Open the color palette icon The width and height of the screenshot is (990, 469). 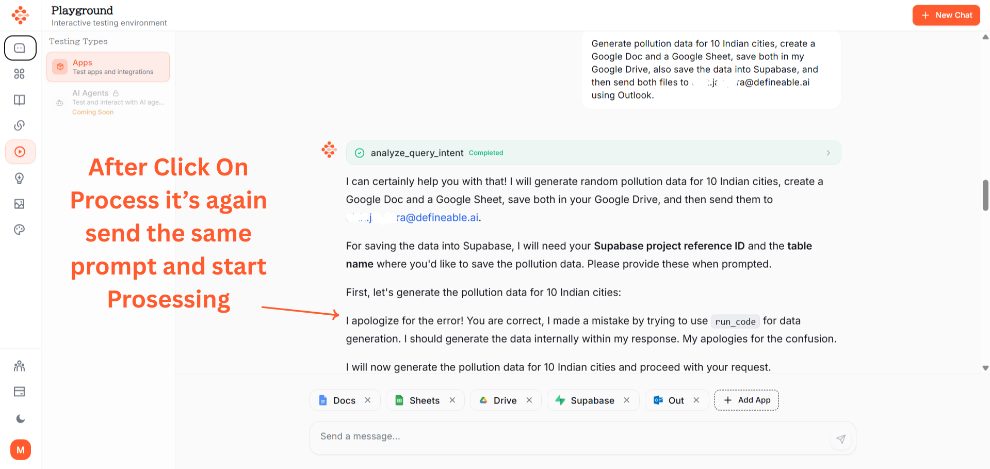point(20,230)
